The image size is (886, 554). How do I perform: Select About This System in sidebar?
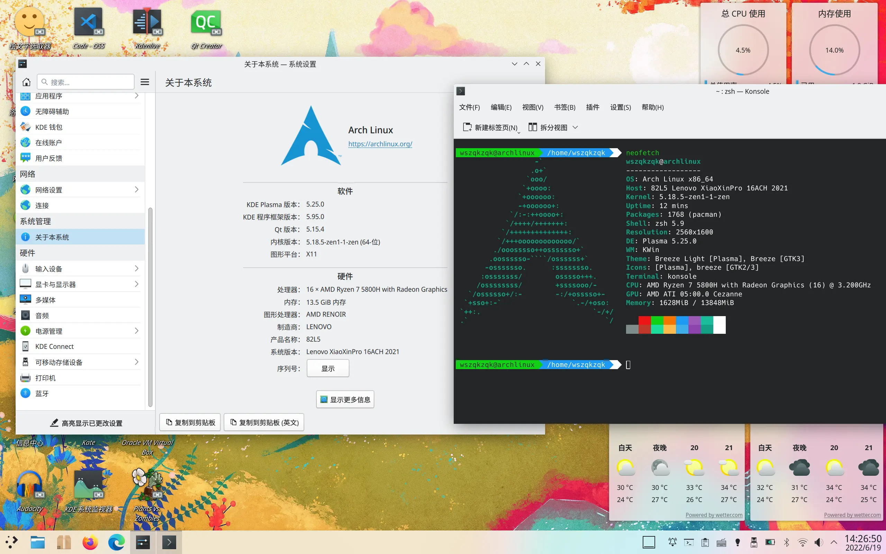click(81, 237)
